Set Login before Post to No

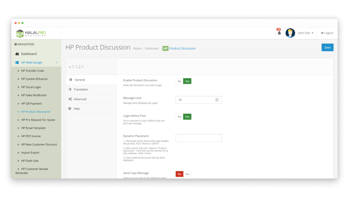pyautogui.click(x=179, y=117)
